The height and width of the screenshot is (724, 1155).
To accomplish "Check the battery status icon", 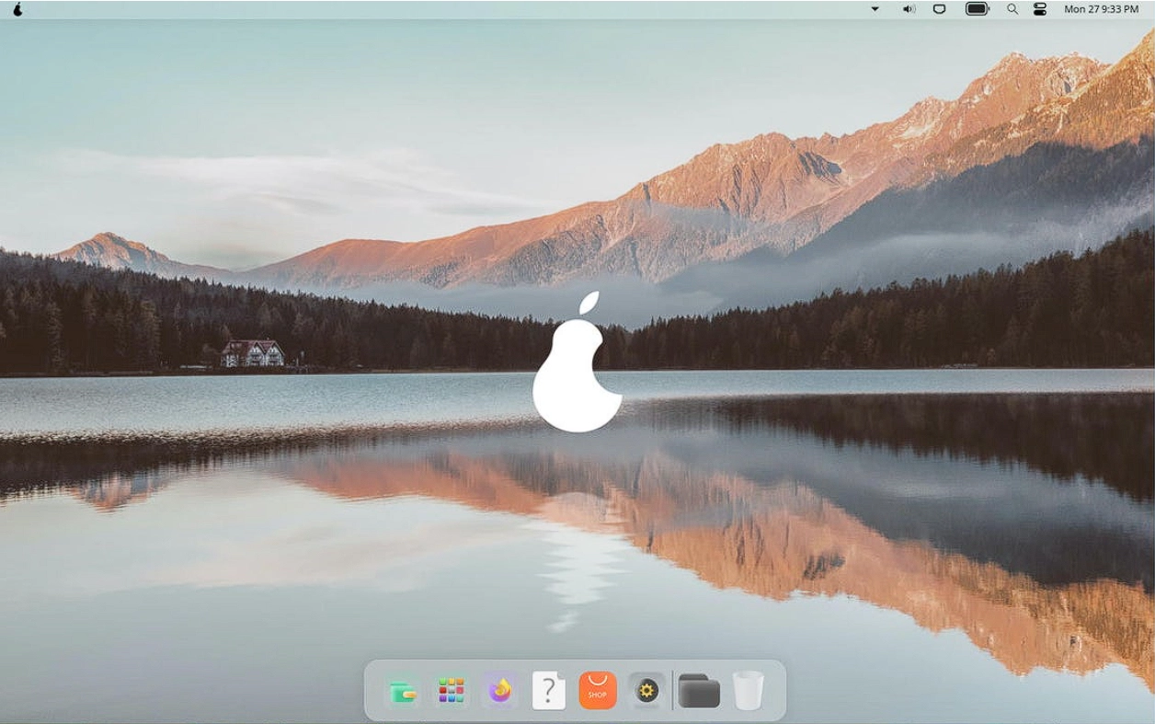I will click(977, 9).
